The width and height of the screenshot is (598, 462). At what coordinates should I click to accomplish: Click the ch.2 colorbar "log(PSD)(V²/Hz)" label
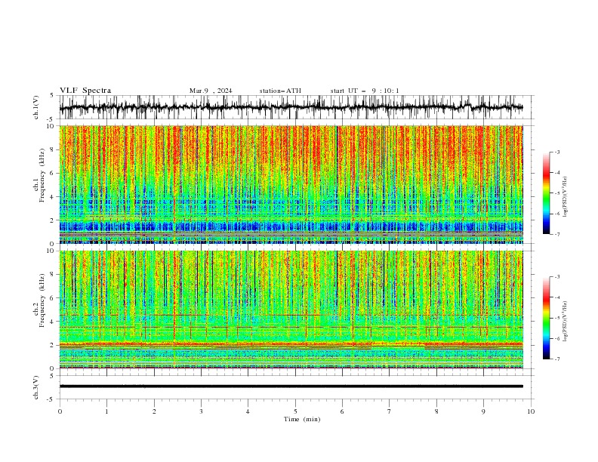tap(565, 321)
